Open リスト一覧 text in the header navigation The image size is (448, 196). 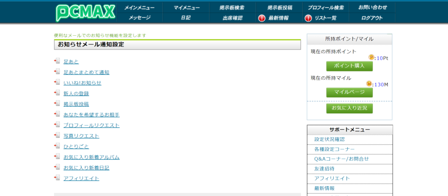click(325, 18)
